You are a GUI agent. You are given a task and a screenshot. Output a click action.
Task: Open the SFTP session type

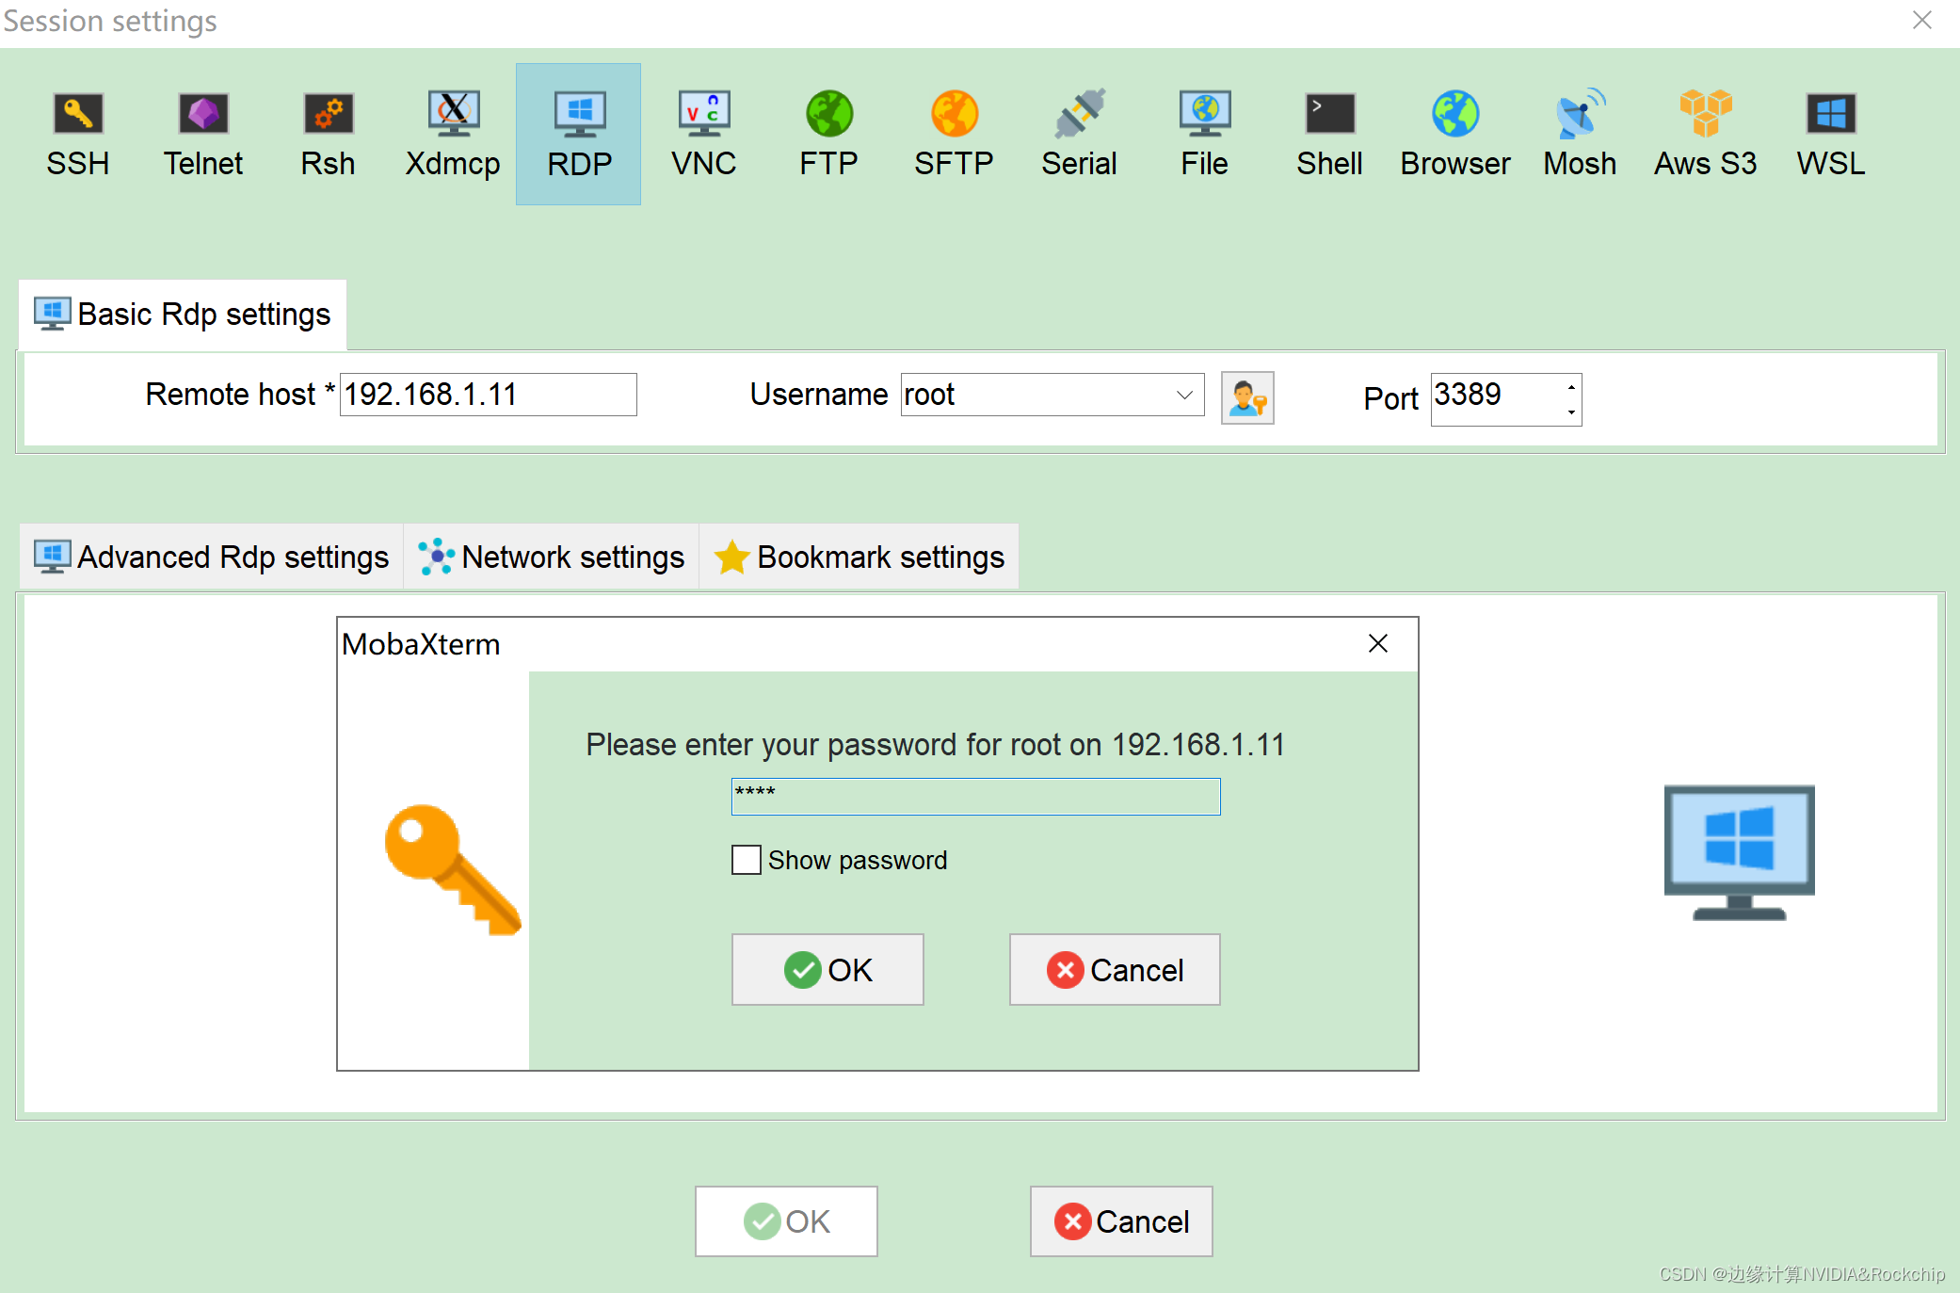pos(954,128)
